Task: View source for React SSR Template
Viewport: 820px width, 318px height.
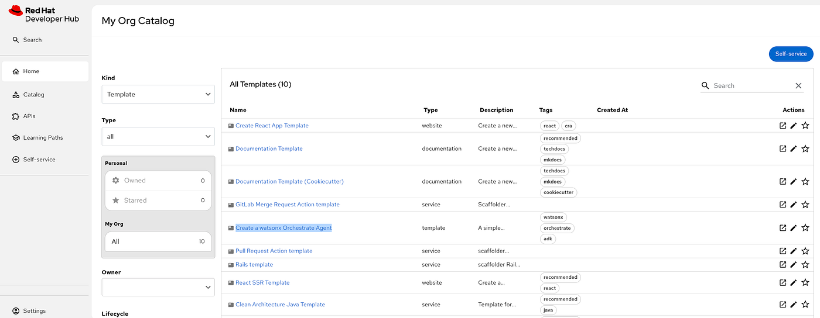Action: [x=783, y=283]
